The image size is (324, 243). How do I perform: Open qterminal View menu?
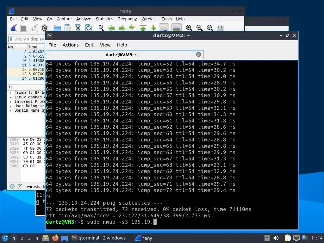105,45
